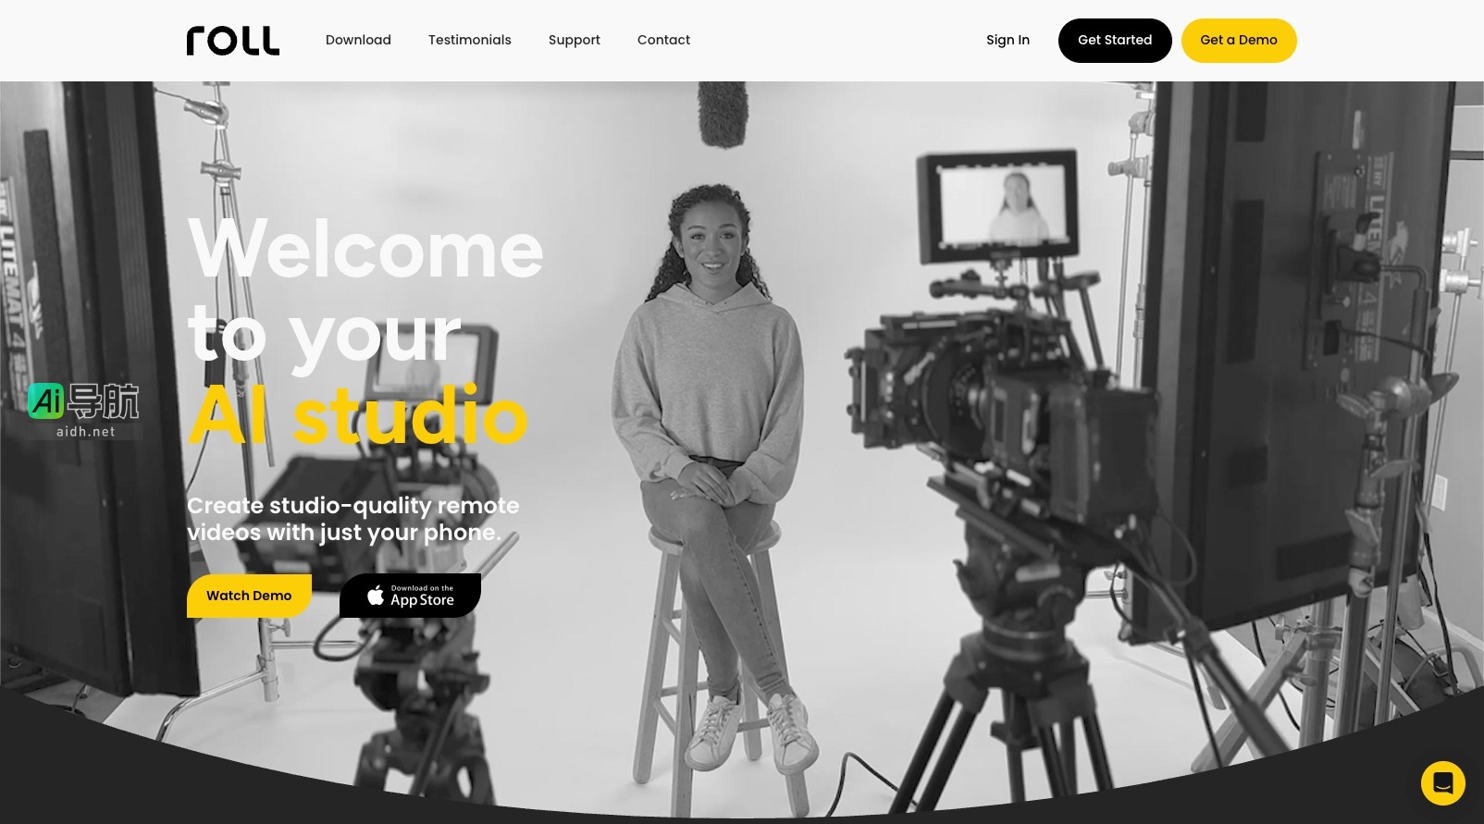Click the "Welcome" headline word
1484x824 pixels.
[x=365, y=250]
